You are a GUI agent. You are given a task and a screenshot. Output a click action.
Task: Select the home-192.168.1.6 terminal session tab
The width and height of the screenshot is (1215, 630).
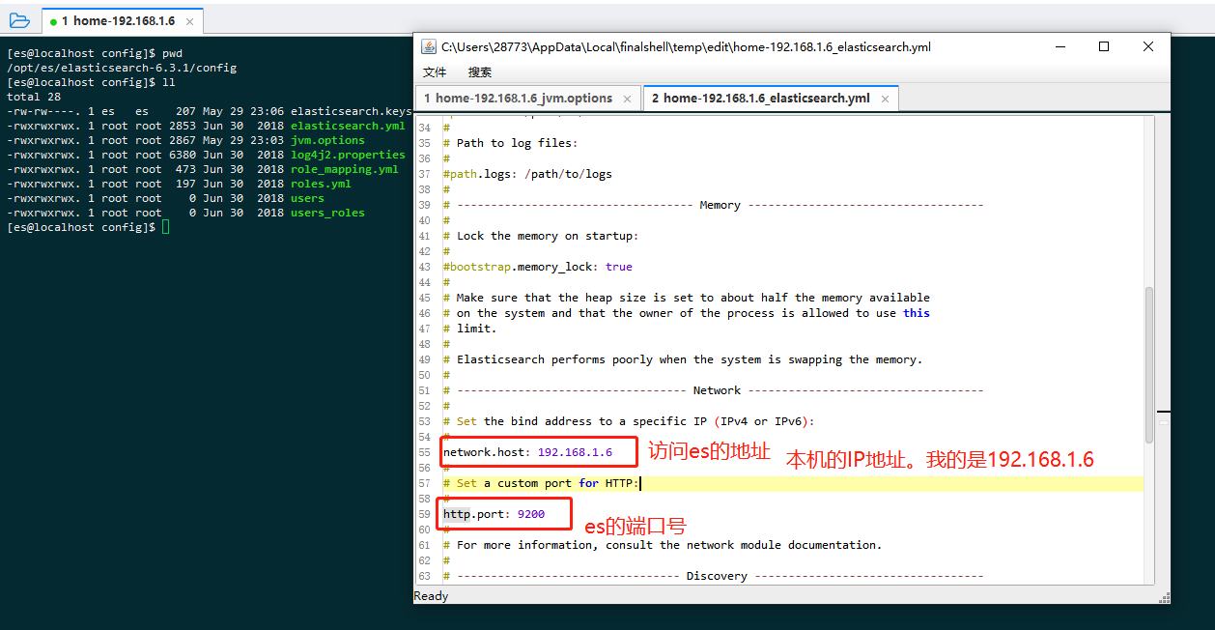pos(123,20)
